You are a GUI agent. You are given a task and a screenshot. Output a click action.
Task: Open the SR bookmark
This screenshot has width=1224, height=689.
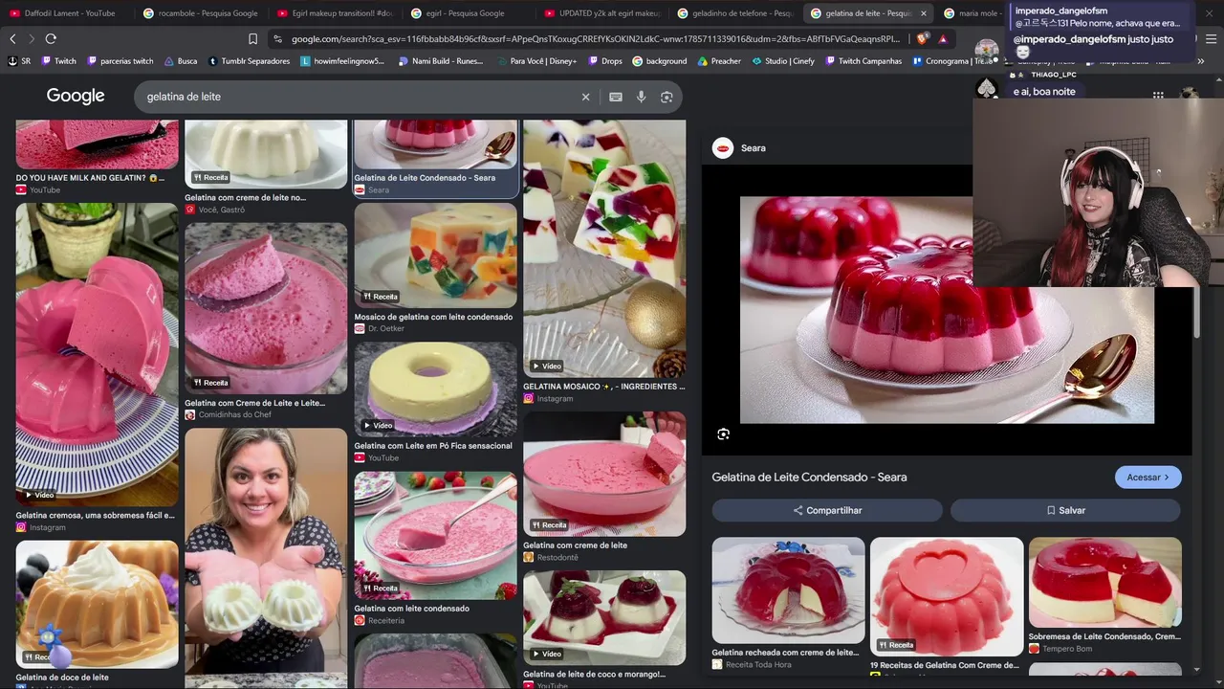pos(19,60)
